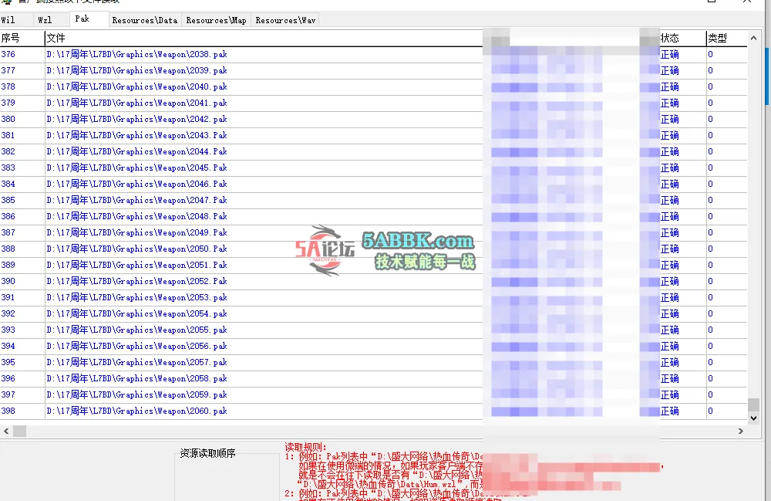Select row with Weapon\2053.pak

coord(374,297)
